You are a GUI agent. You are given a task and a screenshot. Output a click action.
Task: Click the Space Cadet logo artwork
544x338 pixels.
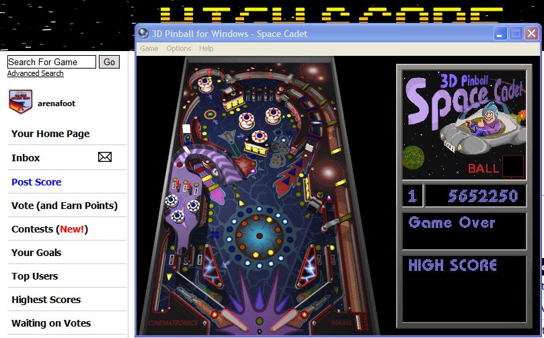pyautogui.click(x=464, y=124)
